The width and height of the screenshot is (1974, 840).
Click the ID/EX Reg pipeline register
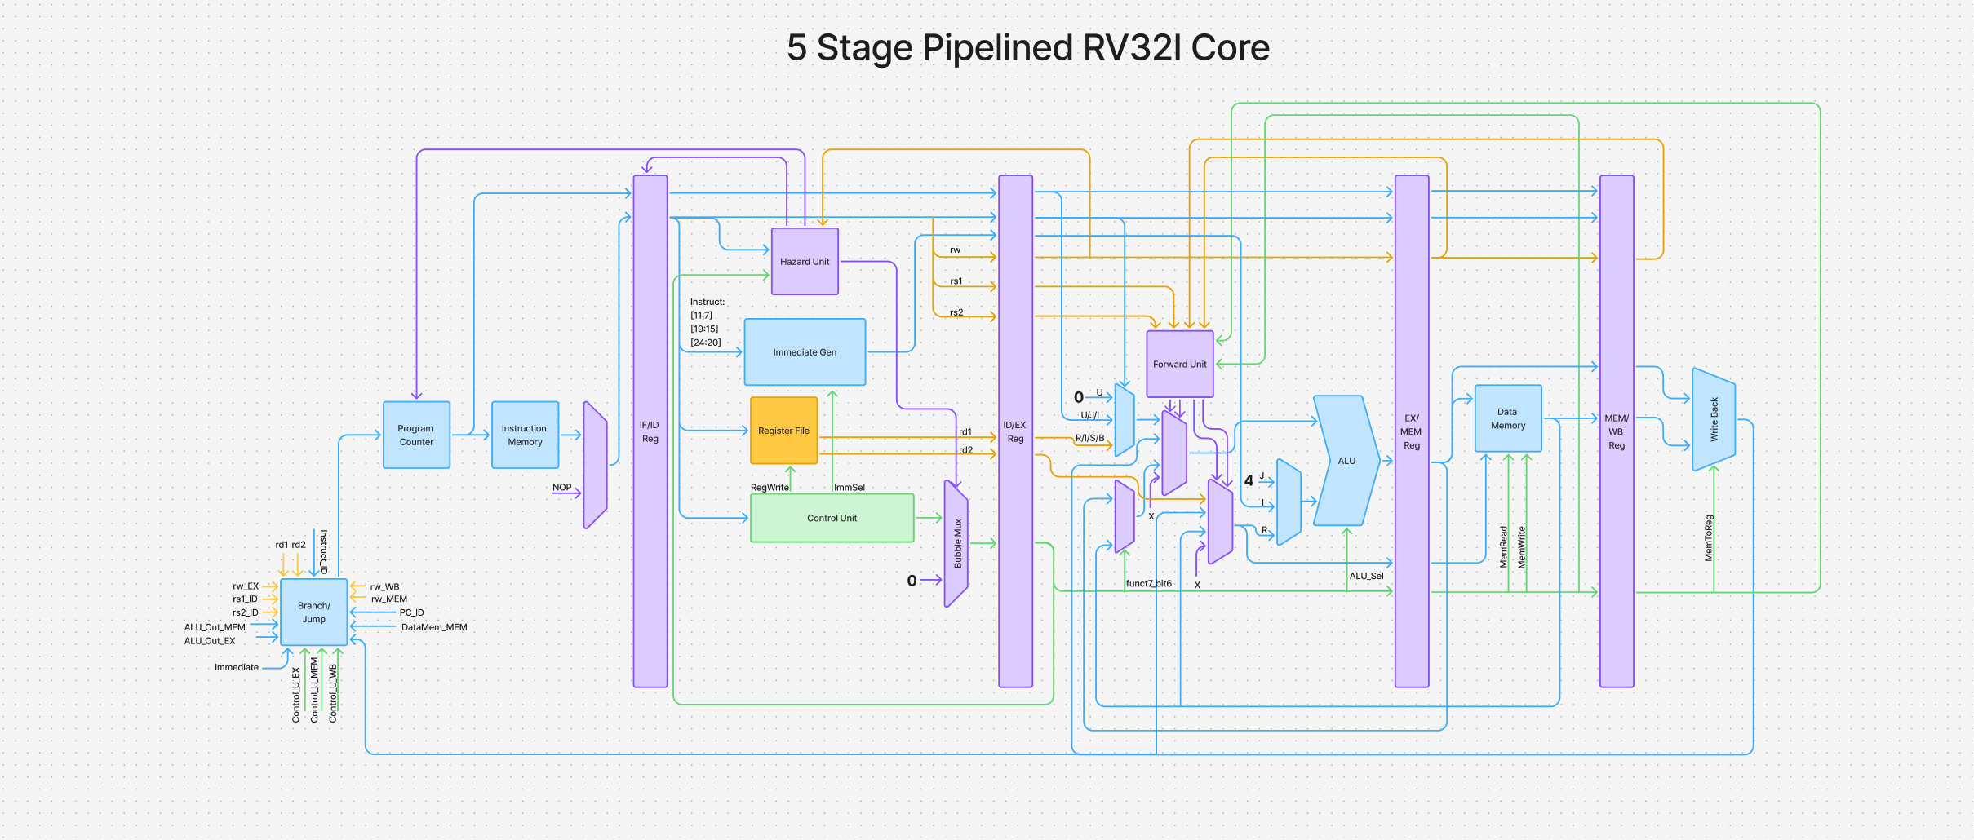[1016, 431]
